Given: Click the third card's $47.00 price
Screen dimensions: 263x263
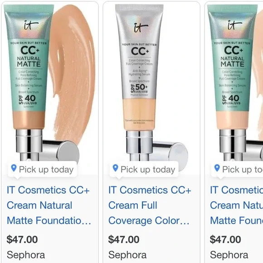Looking at the screenshot, I should 225,239.
